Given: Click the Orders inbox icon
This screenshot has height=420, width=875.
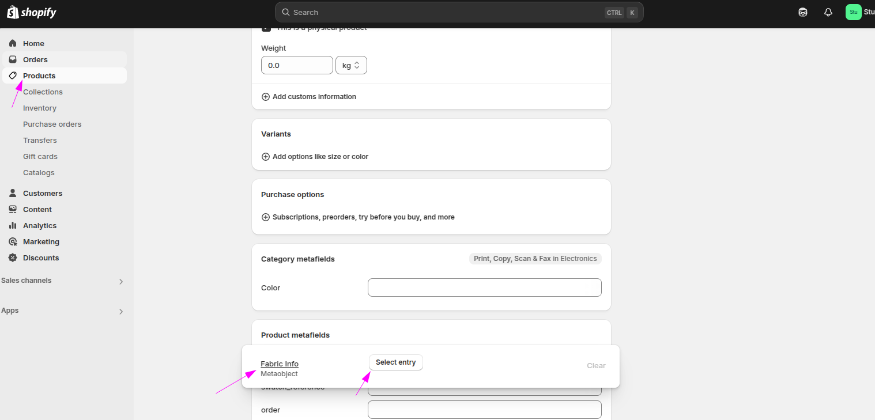Looking at the screenshot, I should (13, 59).
